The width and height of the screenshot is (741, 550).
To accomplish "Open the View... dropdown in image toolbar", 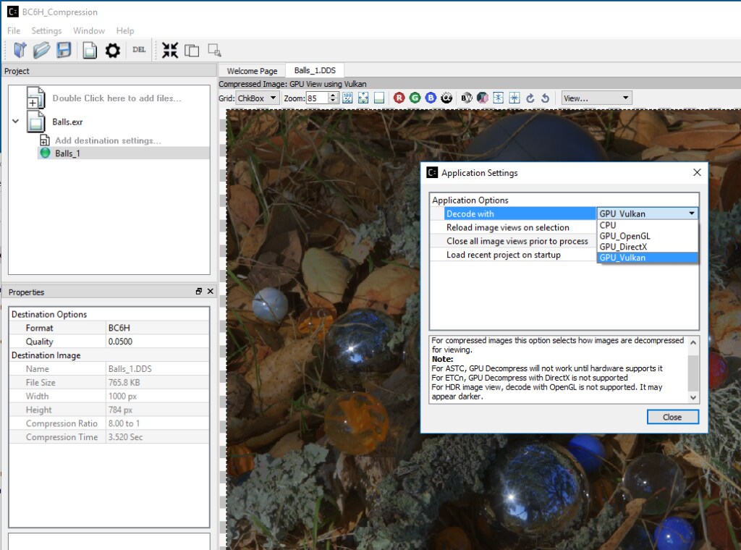I will click(x=596, y=98).
